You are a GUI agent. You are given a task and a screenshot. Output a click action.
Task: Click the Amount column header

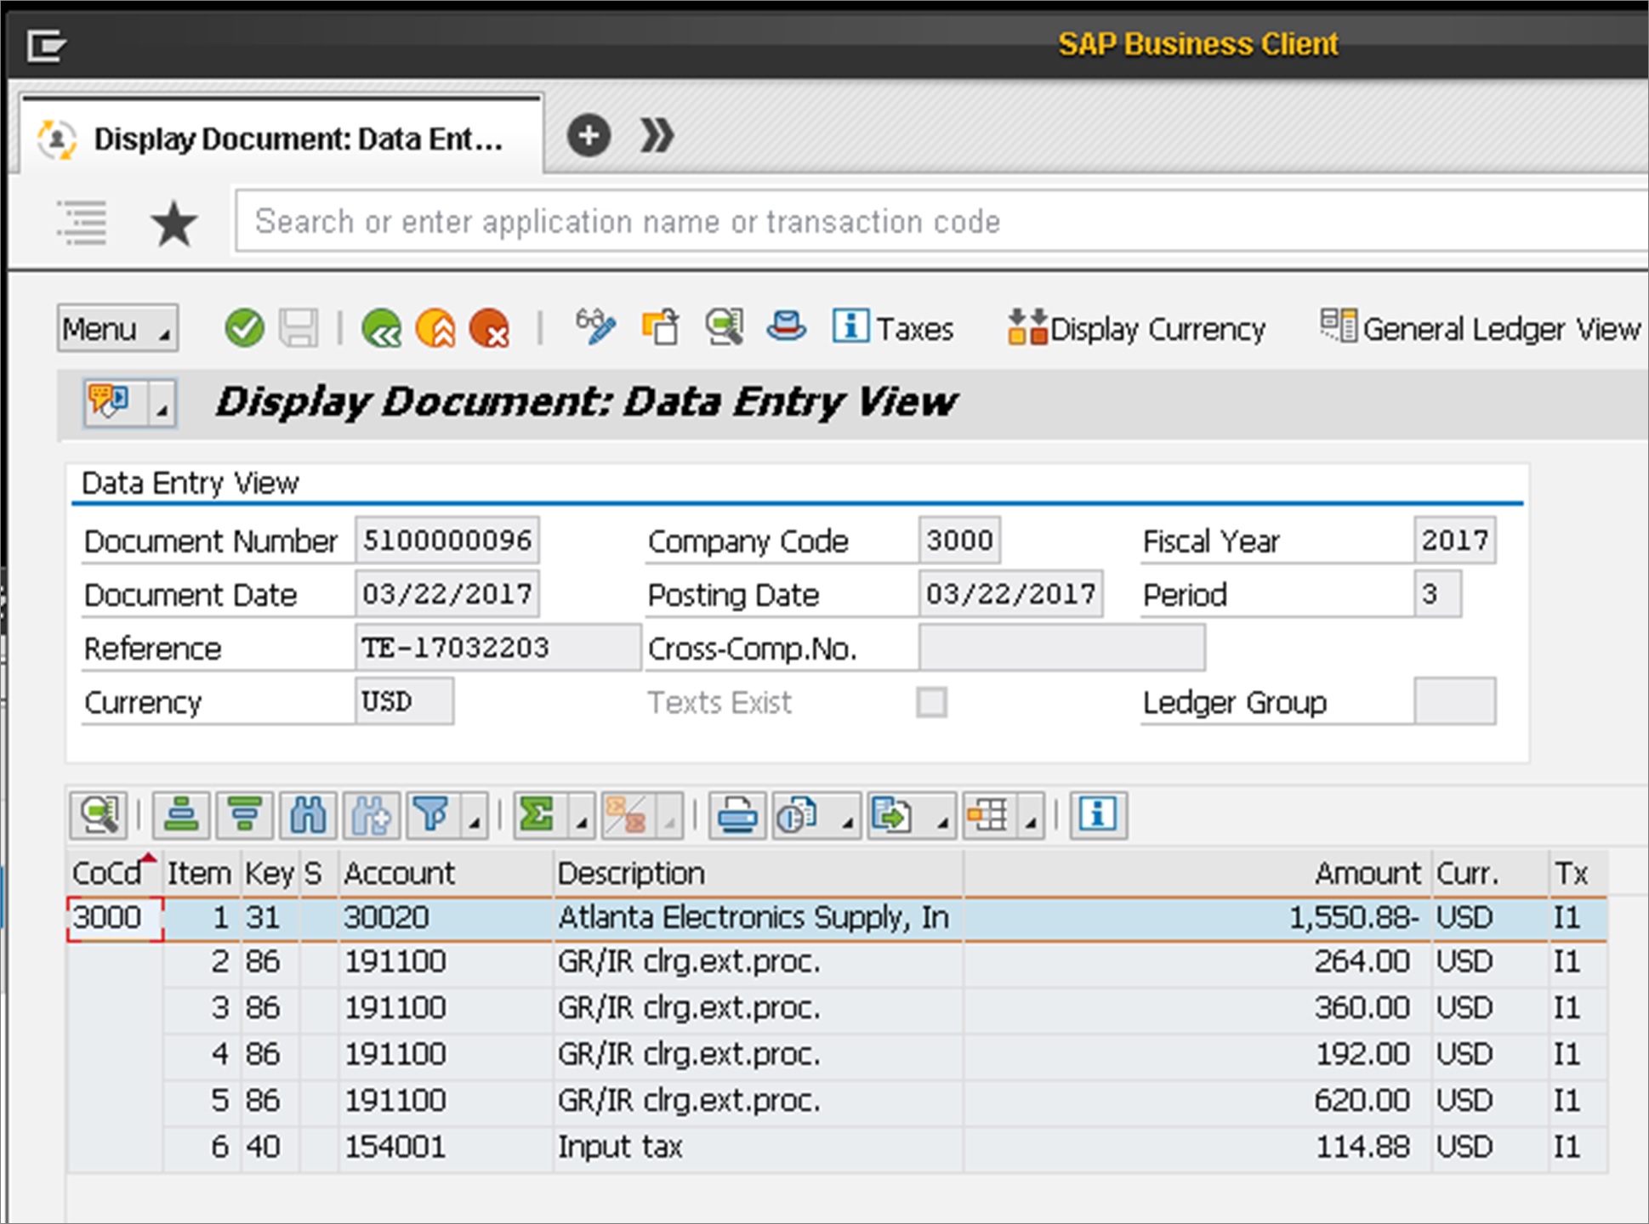[1197, 873]
